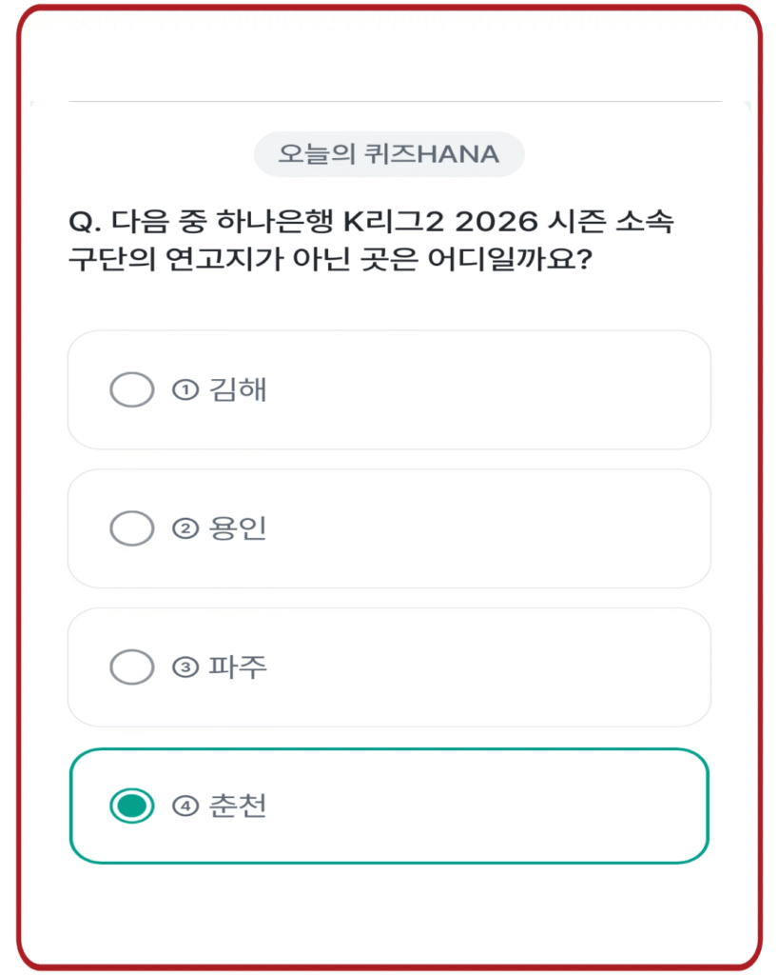Select the ① 김해 radio button
779x975 pixels.
pyautogui.click(x=131, y=389)
